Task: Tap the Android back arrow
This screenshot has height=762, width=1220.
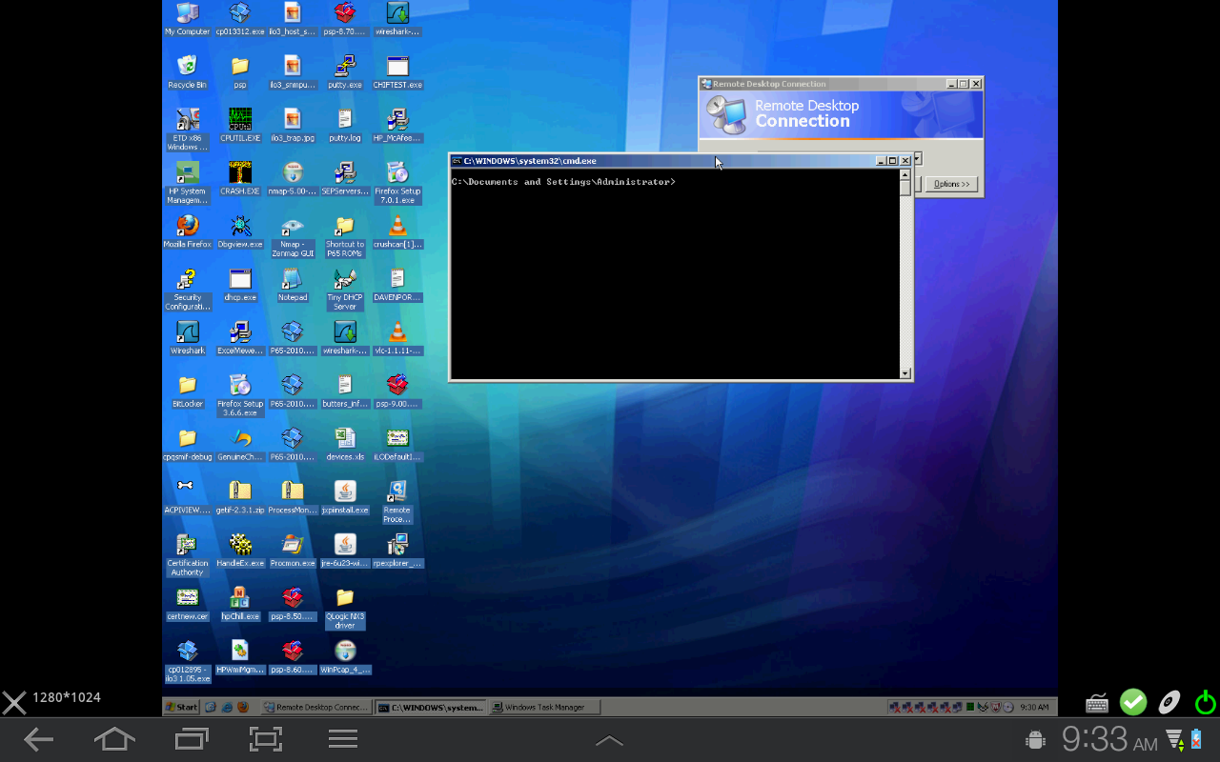Action: pos(39,739)
